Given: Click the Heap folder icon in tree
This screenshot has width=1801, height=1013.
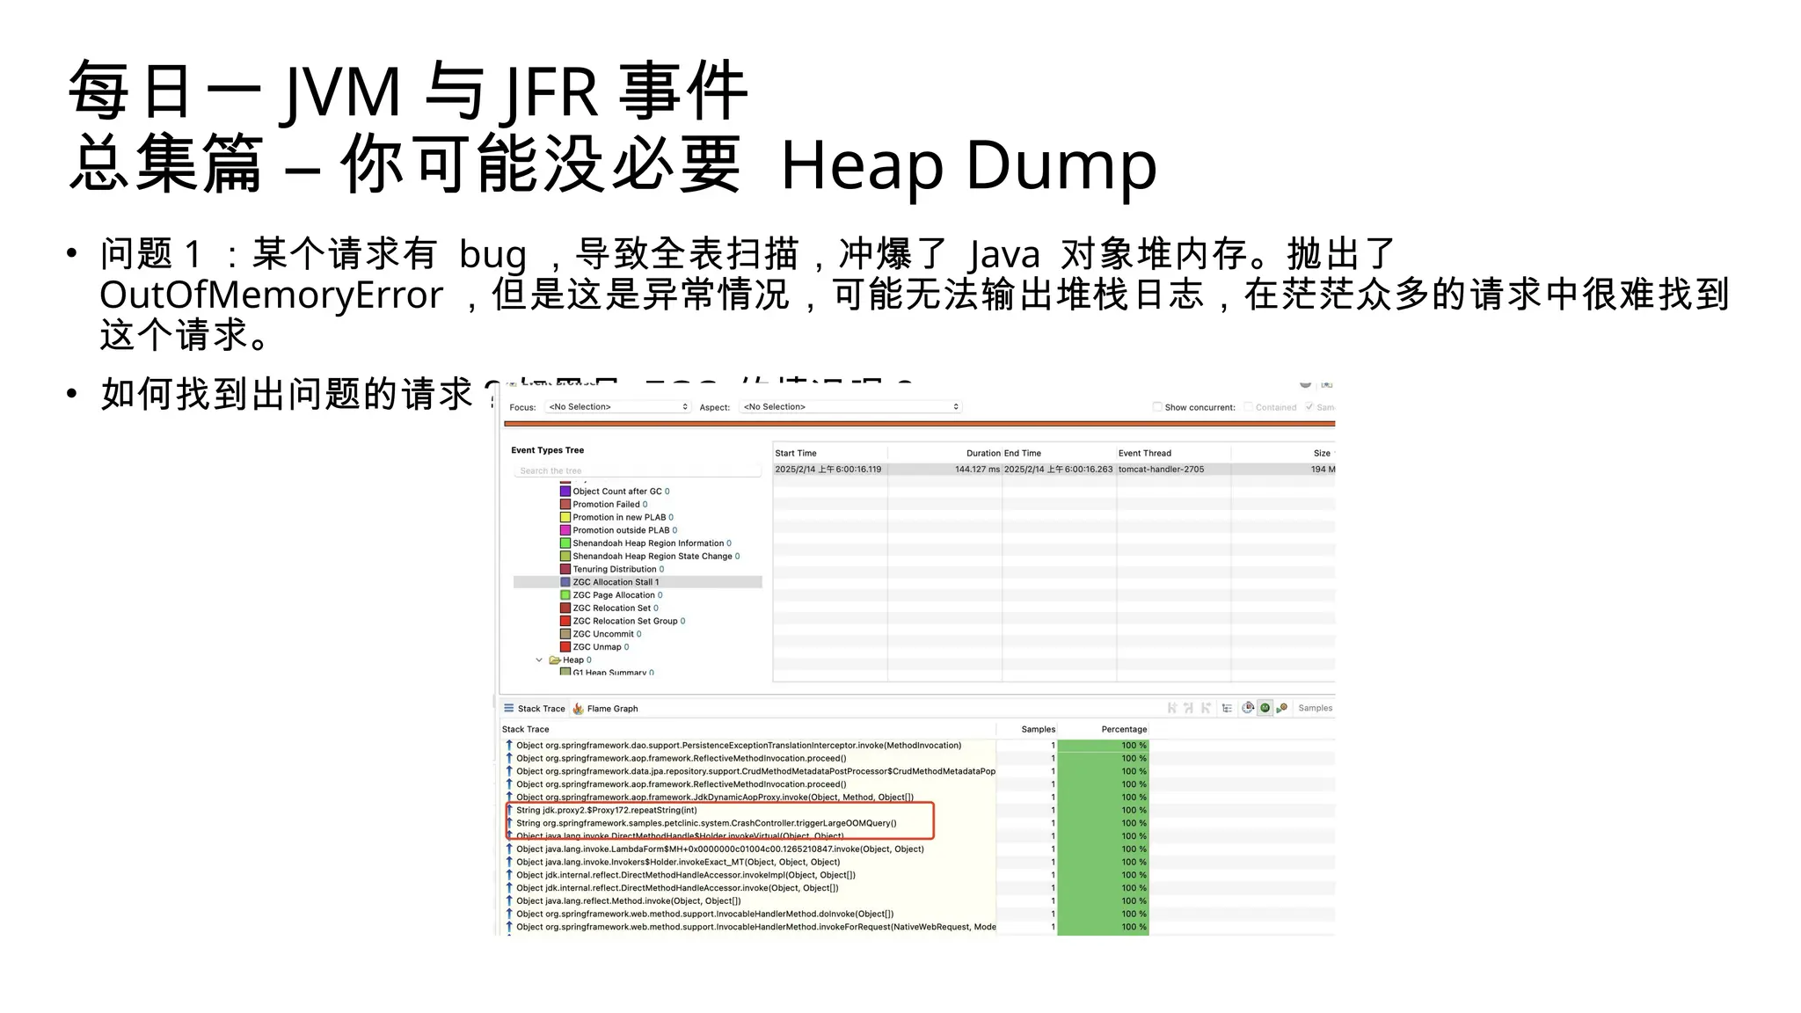Looking at the screenshot, I should click(x=555, y=660).
